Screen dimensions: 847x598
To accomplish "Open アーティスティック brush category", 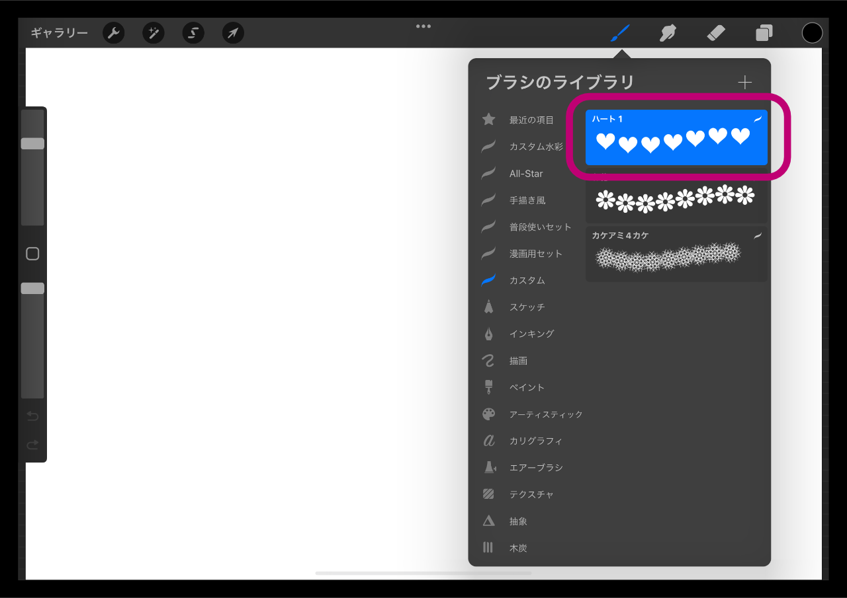I will coord(546,414).
